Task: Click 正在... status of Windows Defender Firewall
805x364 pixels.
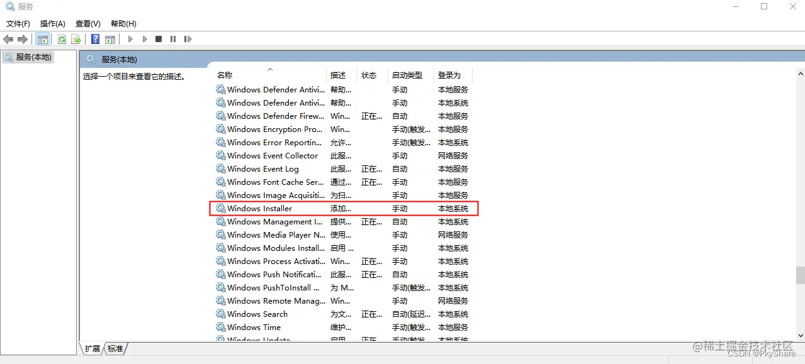Action: coord(371,116)
